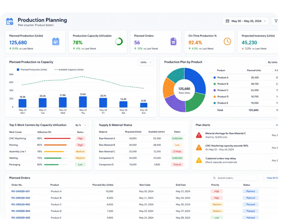
Task: Click the End Date column header
Action: (181, 185)
